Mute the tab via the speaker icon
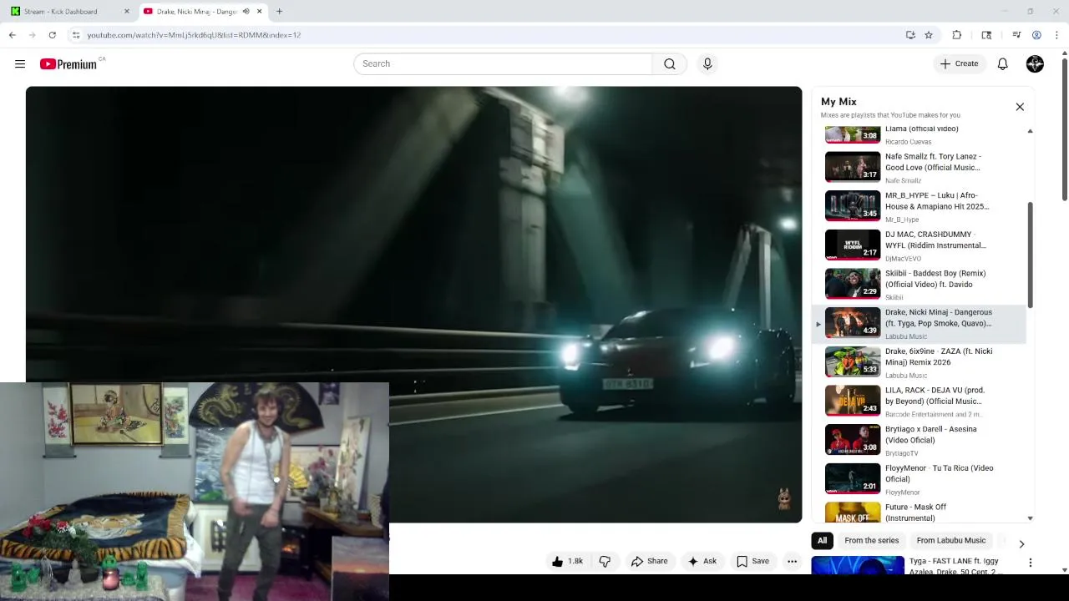The height and width of the screenshot is (601, 1069). pyautogui.click(x=246, y=11)
